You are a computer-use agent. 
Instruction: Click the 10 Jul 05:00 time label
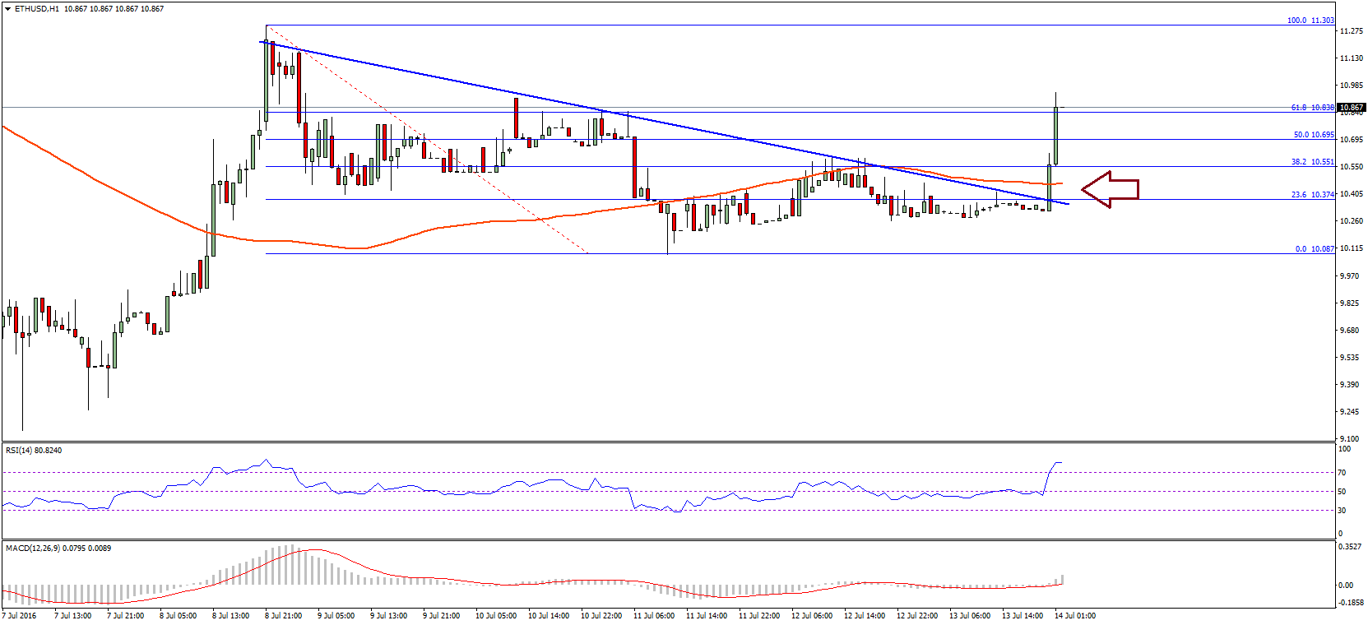coord(496,616)
